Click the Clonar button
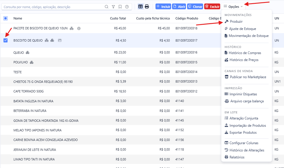The height and width of the screenshot is (168, 284). click(195, 6)
